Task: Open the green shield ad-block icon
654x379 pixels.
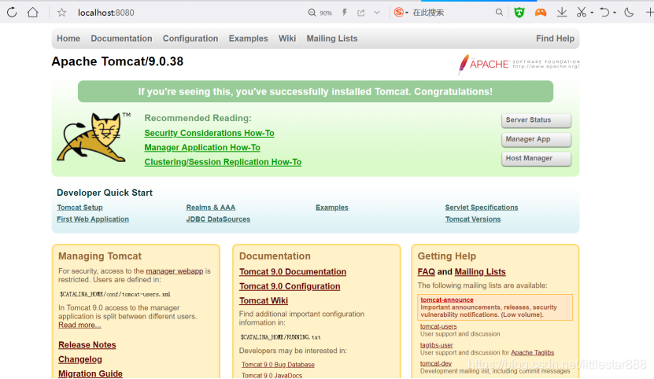Action: click(519, 13)
